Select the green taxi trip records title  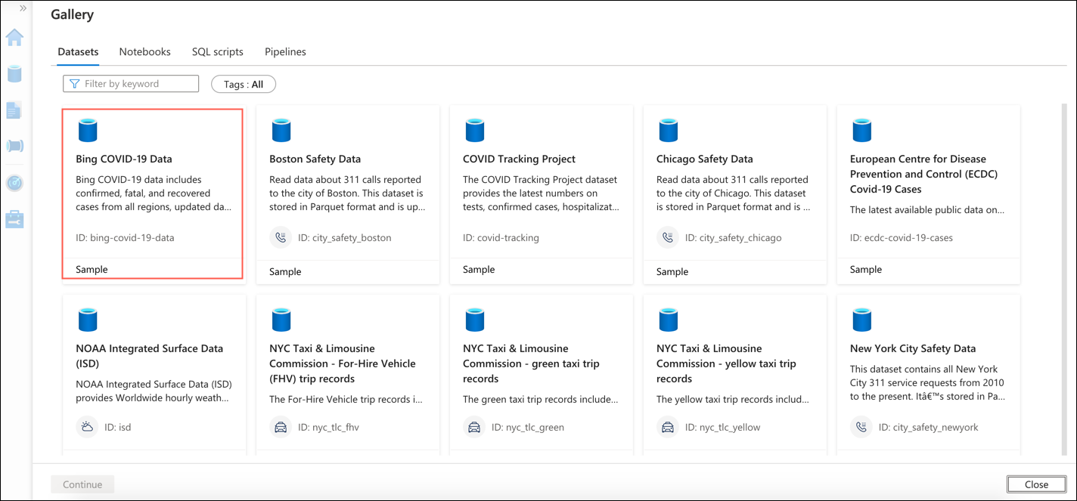[531, 363]
